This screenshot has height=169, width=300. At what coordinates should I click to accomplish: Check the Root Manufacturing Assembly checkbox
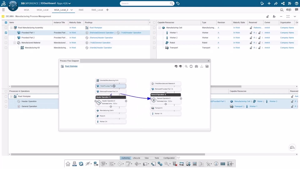pyautogui.click(x=6, y=28)
